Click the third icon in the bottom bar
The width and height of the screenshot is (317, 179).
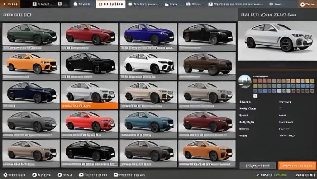(x=60, y=175)
